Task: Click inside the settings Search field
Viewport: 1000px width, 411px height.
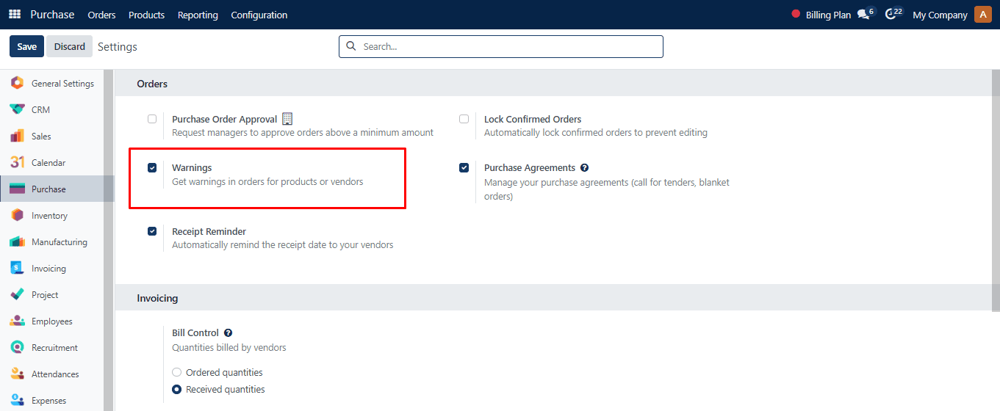Action: pyautogui.click(x=501, y=46)
